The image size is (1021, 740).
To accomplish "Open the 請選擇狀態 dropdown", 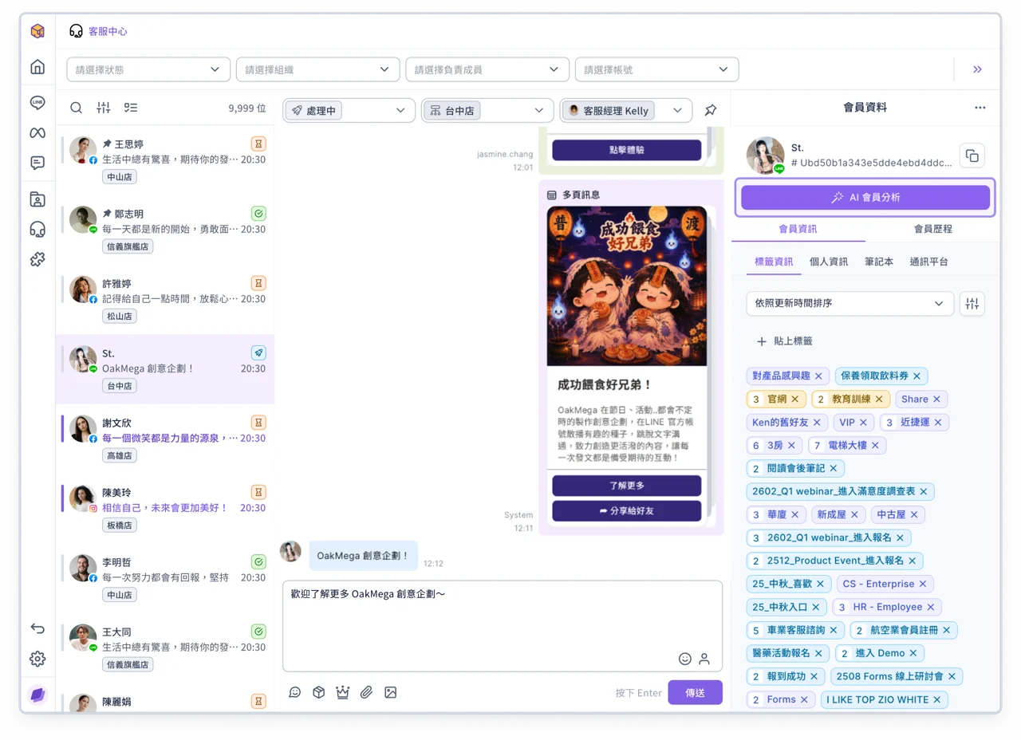I will pos(148,69).
